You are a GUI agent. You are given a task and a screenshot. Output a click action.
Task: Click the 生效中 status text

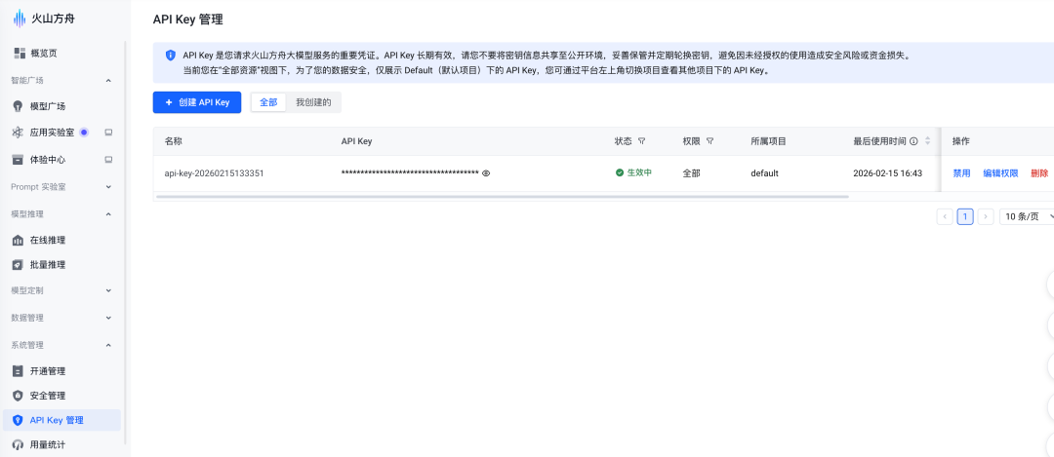coord(639,173)
